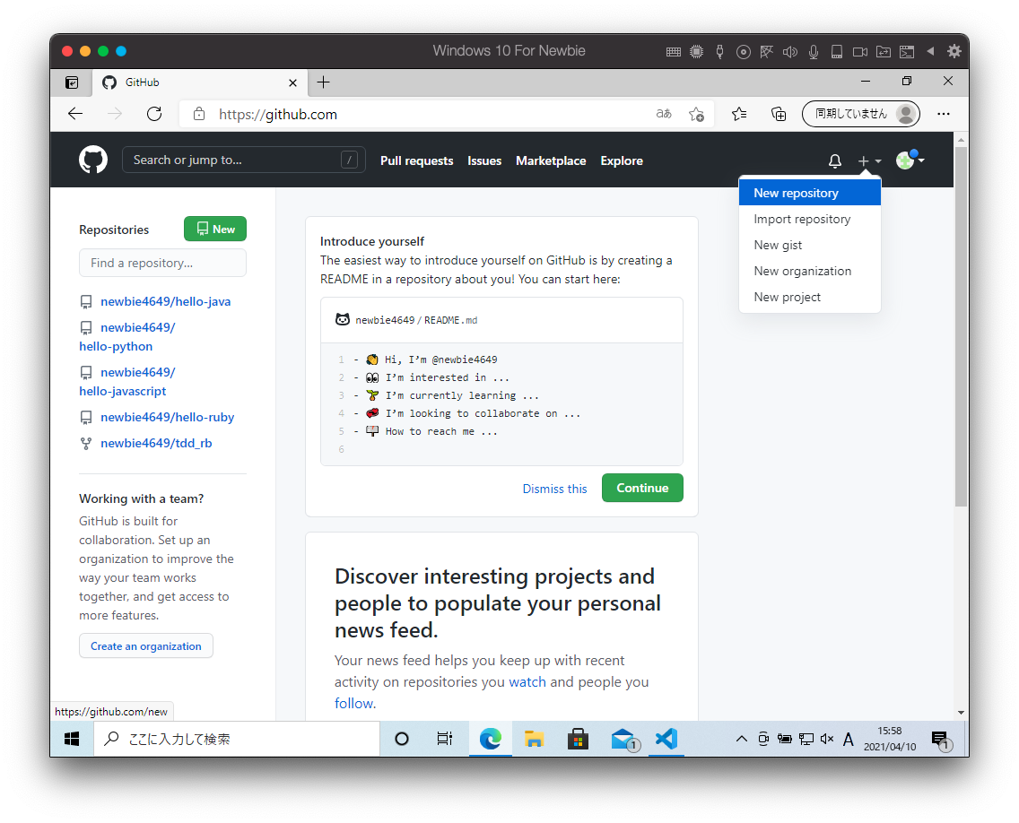Select Import repository from menu
This screenshot has width=1019, height=823.
point(810,219)
